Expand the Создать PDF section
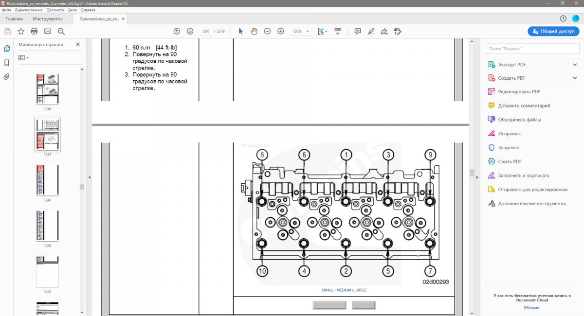This screenshot has width=584, height=316. pyautogui.click(x=575, y=78)
